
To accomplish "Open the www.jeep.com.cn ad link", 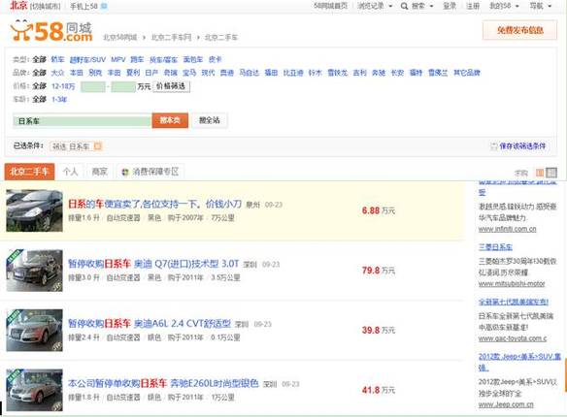I will pyautogui.click(x=506, y=404).
